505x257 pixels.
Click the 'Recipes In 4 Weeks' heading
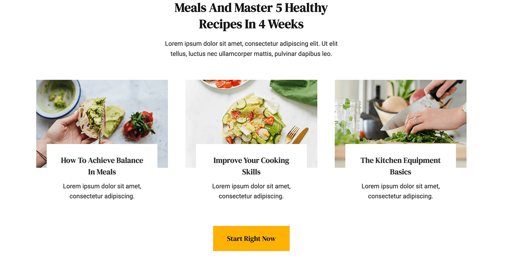point(251,24)
